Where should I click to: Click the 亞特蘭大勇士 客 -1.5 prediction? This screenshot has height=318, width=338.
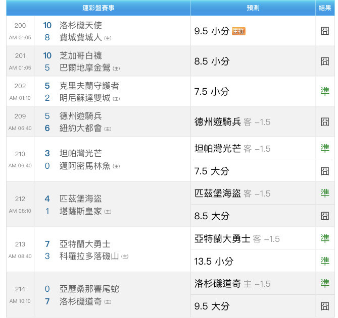(x=237, y=239)
